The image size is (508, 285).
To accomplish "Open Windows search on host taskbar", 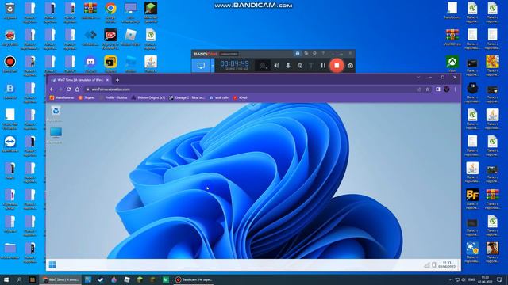I will tap(19, 279).
